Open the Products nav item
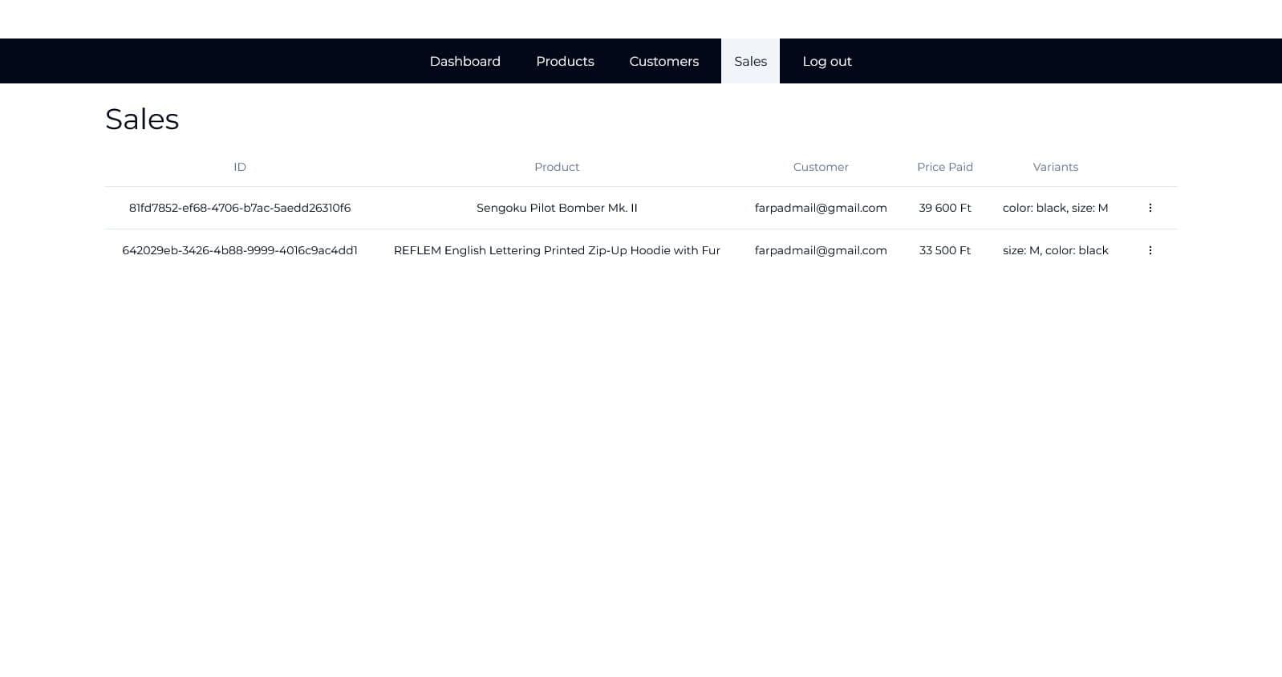This screenshot has width=1282, height=677. [565, 61]
